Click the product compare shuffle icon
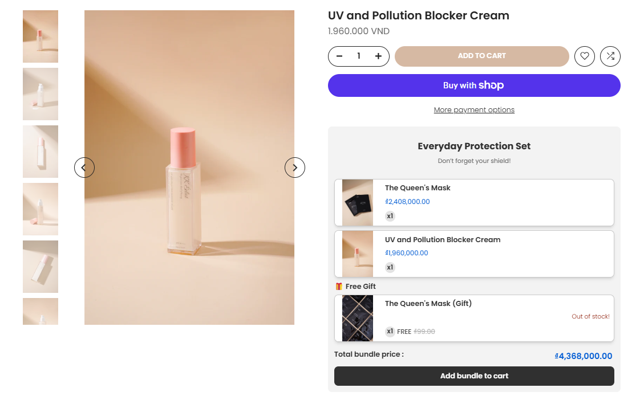Screen dimensions: 640x404 [610, 56]
